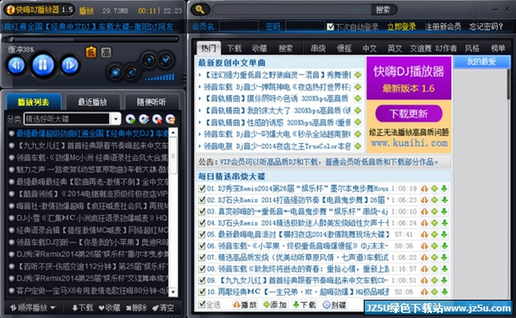Click the playback progress bar
The height and width of the screenshot is (318, 516).
pos(90,39)
